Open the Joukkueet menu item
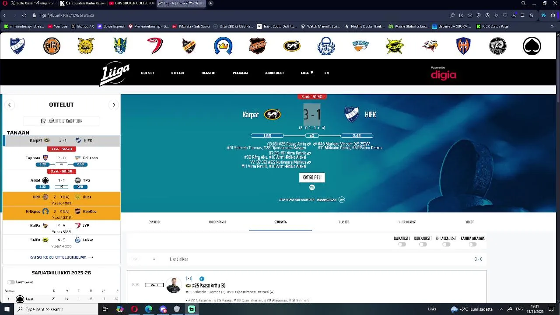The height and width of the screenshot is (315, 560). (274, 73)
